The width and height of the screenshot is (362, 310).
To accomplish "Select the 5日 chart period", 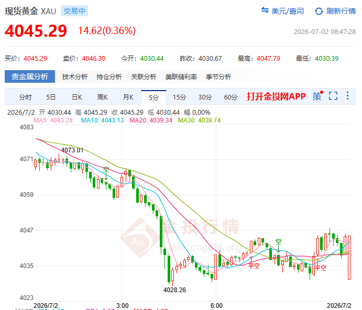I will [51, 97].
